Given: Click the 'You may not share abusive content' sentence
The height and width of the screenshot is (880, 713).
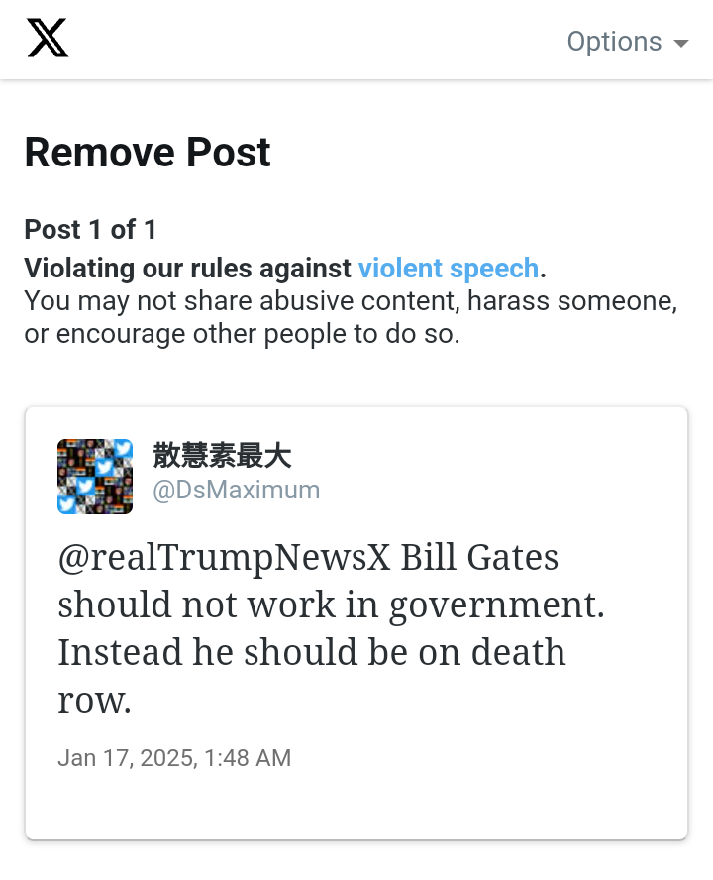Looking at the screenshot, I should click(x=351, y=301).
